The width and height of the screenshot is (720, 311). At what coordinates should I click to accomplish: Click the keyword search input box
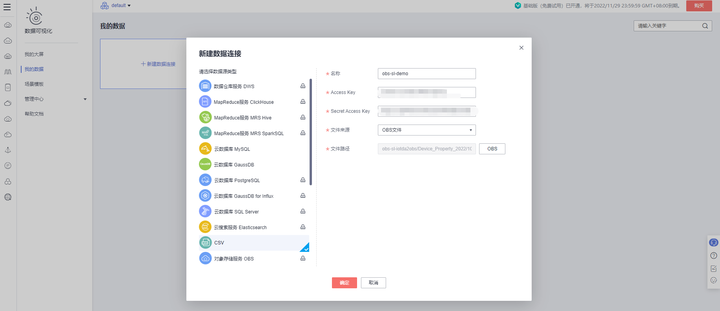click(x=673, y=26)
